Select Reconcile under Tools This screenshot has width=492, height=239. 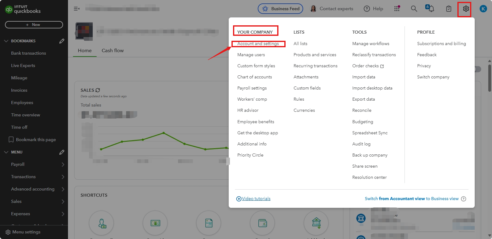[x=362, y=111]
